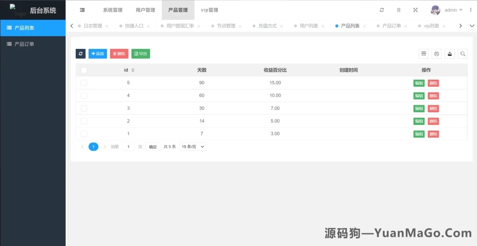
Task: Close the 日志管理 tab
Action: coord(107,26)
